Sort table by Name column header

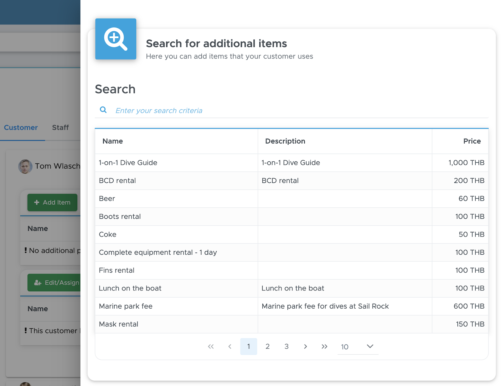(x=176, y=141)
